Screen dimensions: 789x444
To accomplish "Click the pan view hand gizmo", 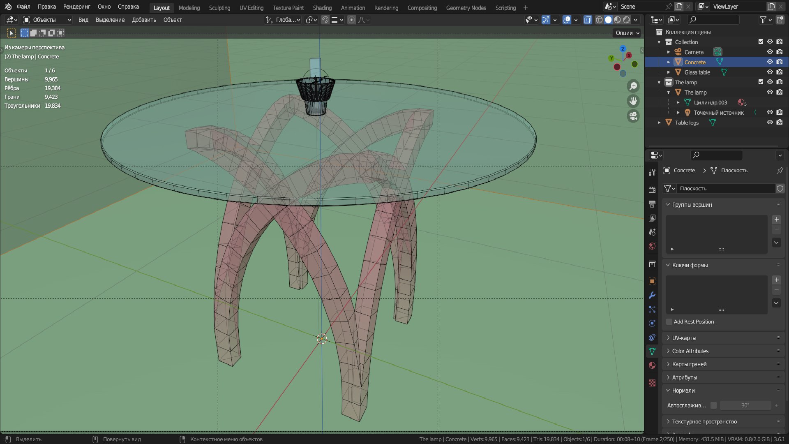I will pyautogui.click(x=633, y=101).
